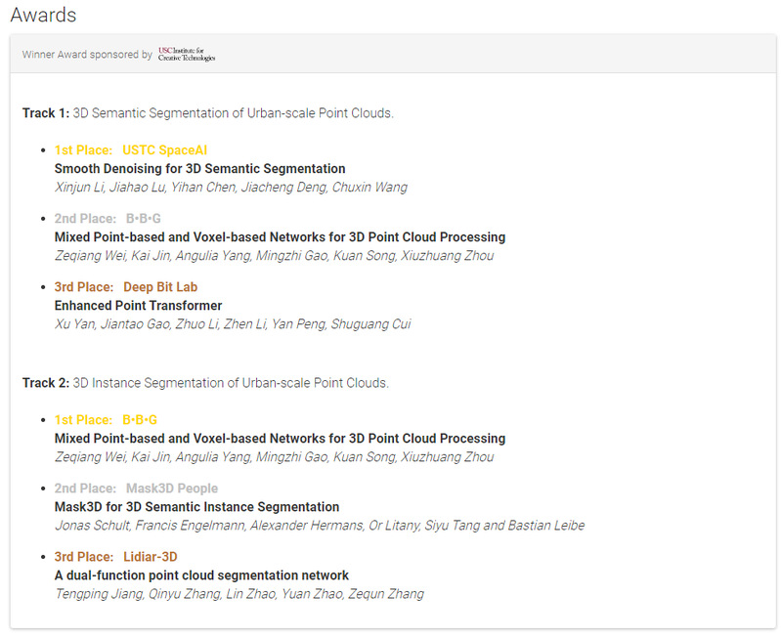Screen dimensions: 781x637
Task: Click the 3rd Place Lidiar-3D label
Action: coord(115,557)
